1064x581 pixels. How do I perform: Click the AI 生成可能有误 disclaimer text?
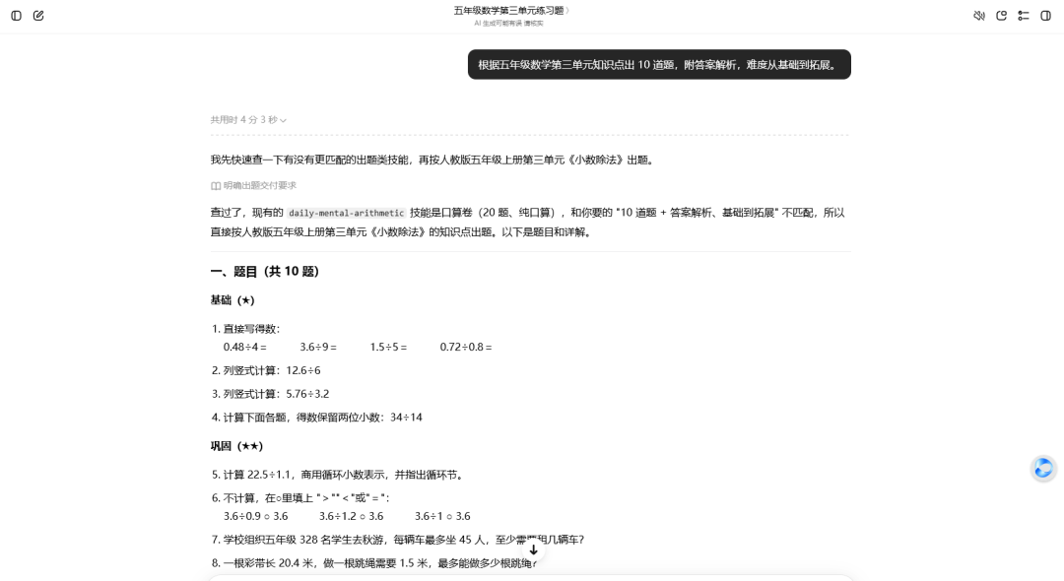[x=509, y=24]
